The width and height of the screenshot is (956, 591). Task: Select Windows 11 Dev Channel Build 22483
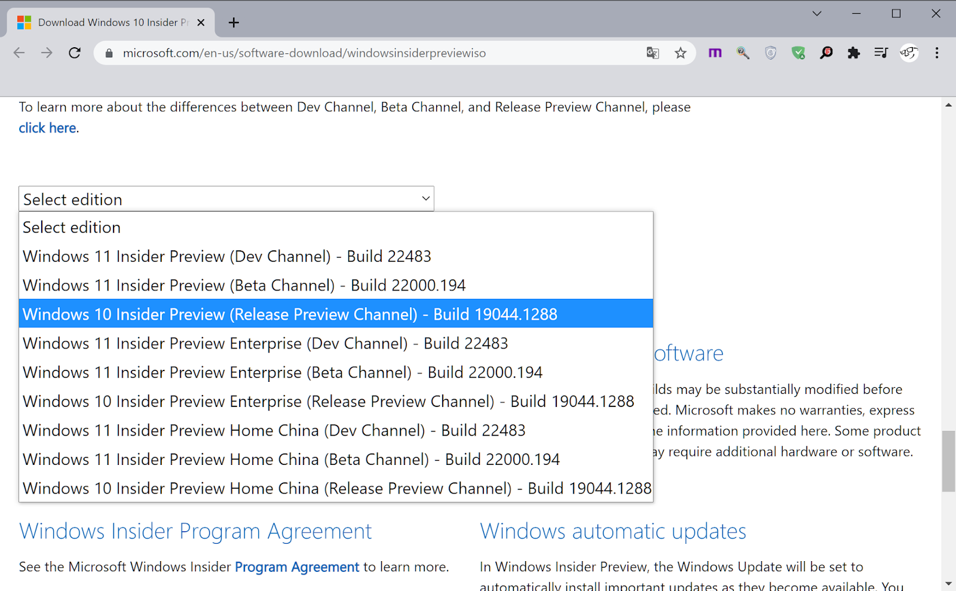(x=336, y=256)
